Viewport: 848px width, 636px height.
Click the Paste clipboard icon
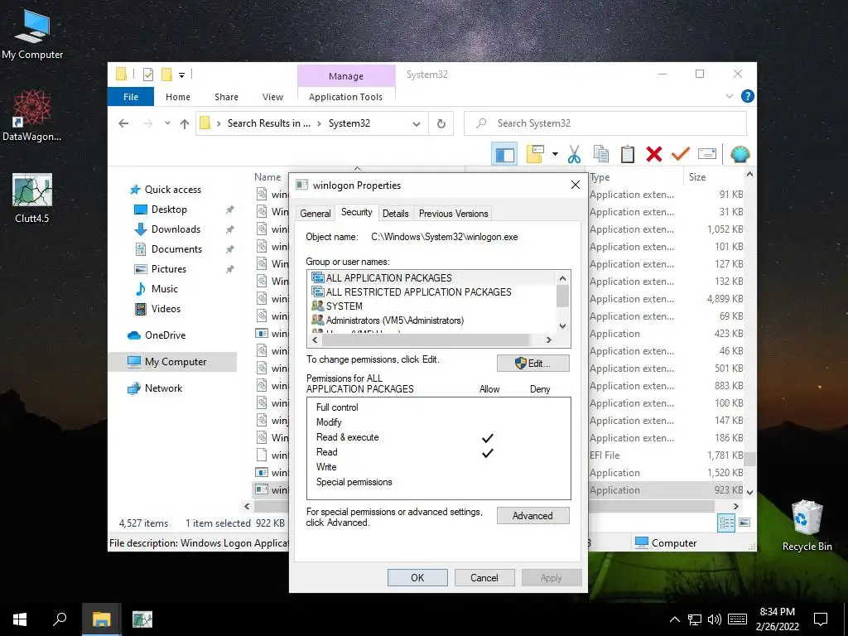coord(628,154)
